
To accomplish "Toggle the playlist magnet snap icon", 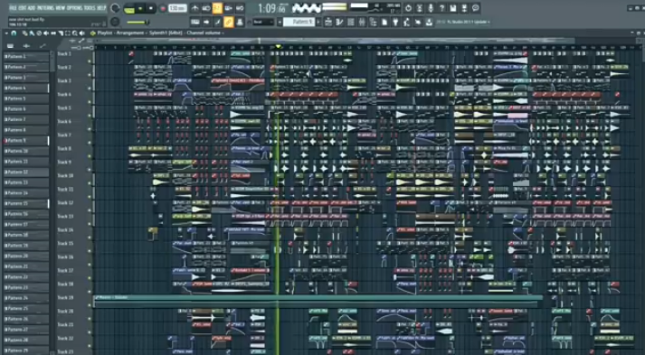I will pos(14,33).
